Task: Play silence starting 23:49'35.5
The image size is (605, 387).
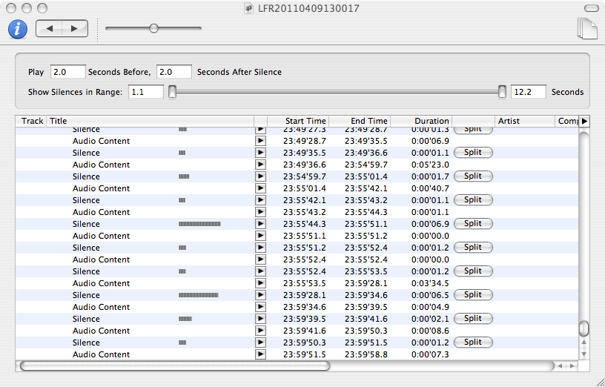Action: click(x=260, y=153)
